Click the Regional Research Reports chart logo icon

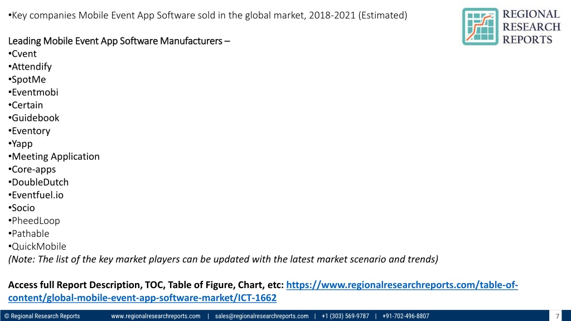click(480, 27)
